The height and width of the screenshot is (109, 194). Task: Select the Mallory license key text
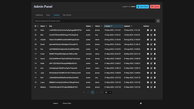pyautogui.click(x=63, y=87)
